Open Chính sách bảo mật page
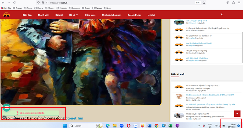This screenshot has width=243, height=128. click(x=111, y=15)
